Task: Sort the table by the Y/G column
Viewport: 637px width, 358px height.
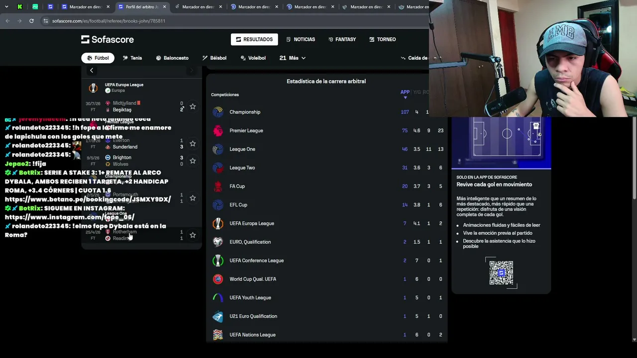Action: (417, 92)
